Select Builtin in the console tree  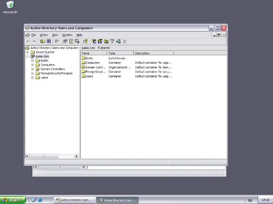click(x=44, y=60)
